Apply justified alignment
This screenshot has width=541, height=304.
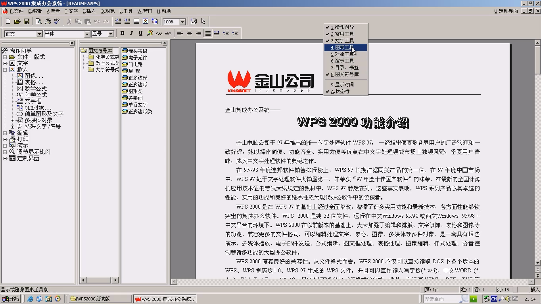tap(207, 33)
